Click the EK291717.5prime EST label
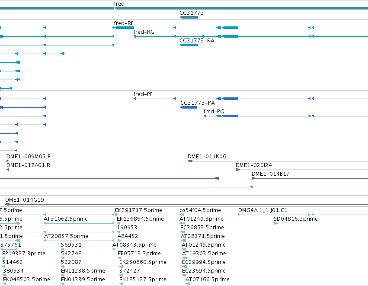Screen dimensions: 368x286 point(138,210)
